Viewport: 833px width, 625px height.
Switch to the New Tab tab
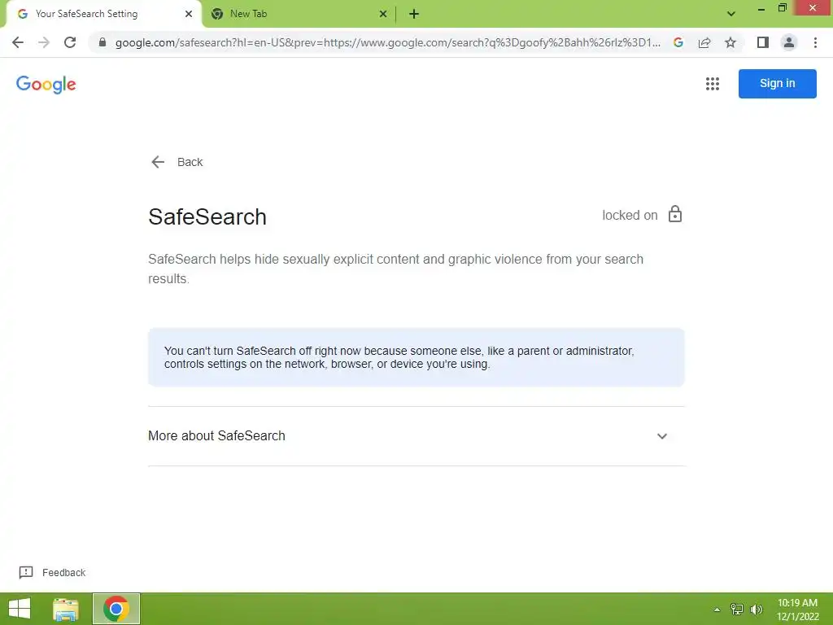299,14
